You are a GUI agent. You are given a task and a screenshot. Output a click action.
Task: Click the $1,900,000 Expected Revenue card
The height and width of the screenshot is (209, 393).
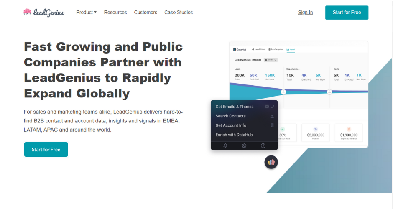pos(349,133)
